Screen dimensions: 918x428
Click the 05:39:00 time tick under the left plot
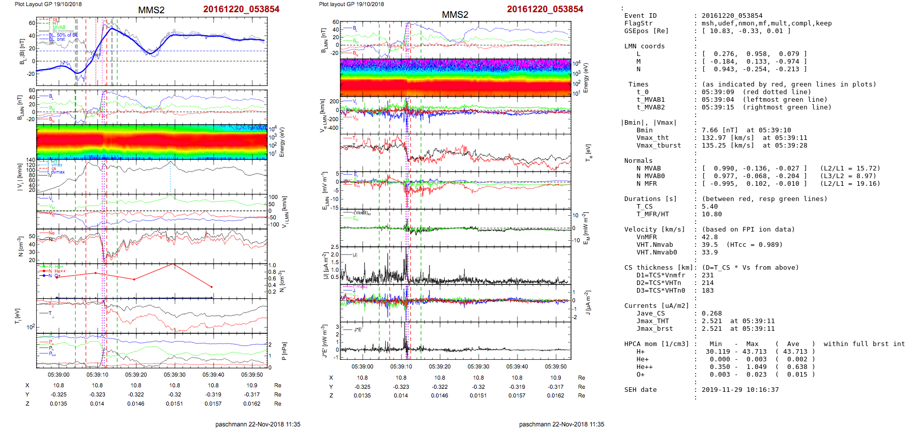point(59,375)
